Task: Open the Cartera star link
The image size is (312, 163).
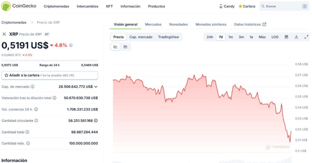Action: tap(247, 6)
